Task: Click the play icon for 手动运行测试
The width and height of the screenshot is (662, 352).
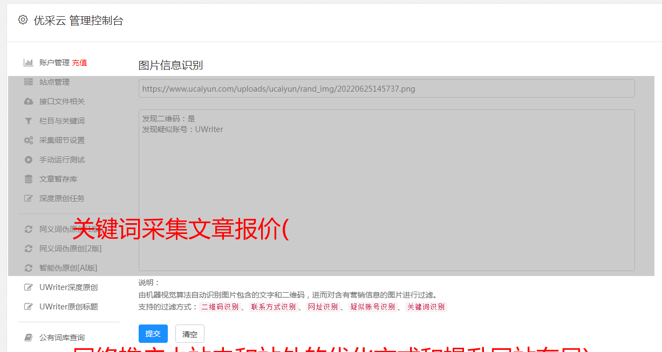Action: tap(29, 160)
